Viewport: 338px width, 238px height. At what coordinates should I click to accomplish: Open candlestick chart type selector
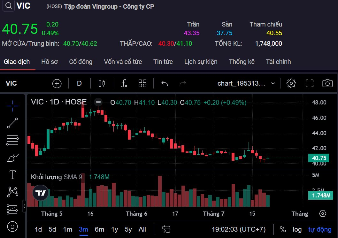pos(102,84)
